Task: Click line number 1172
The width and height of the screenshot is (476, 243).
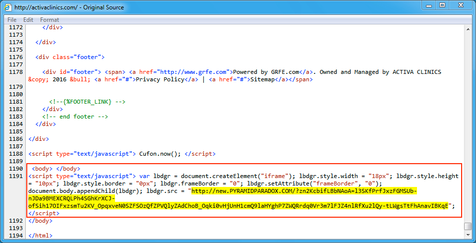Action: pos(15,27)
